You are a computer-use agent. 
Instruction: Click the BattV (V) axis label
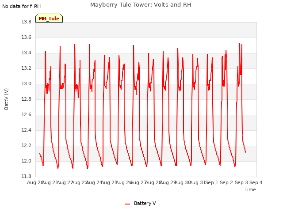coord(6,99)
